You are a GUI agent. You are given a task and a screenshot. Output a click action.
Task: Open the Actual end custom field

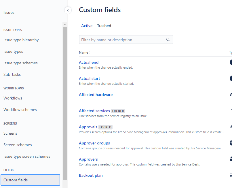89,62
